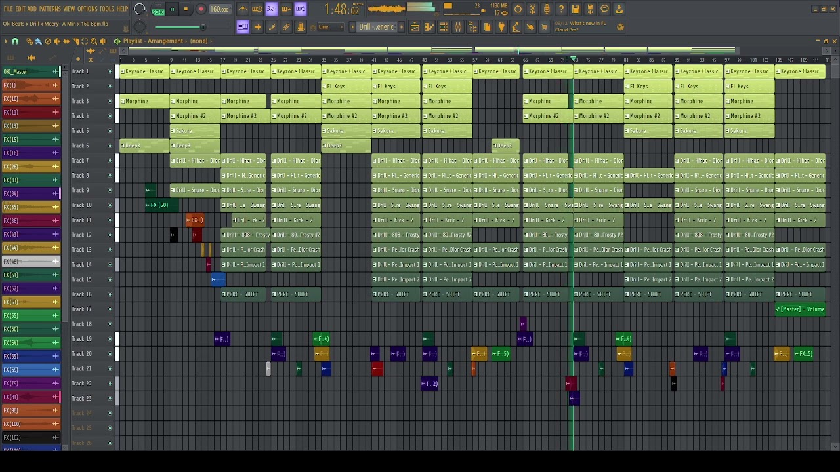
Task: Arm the red record button
Action: click(201, 9)
